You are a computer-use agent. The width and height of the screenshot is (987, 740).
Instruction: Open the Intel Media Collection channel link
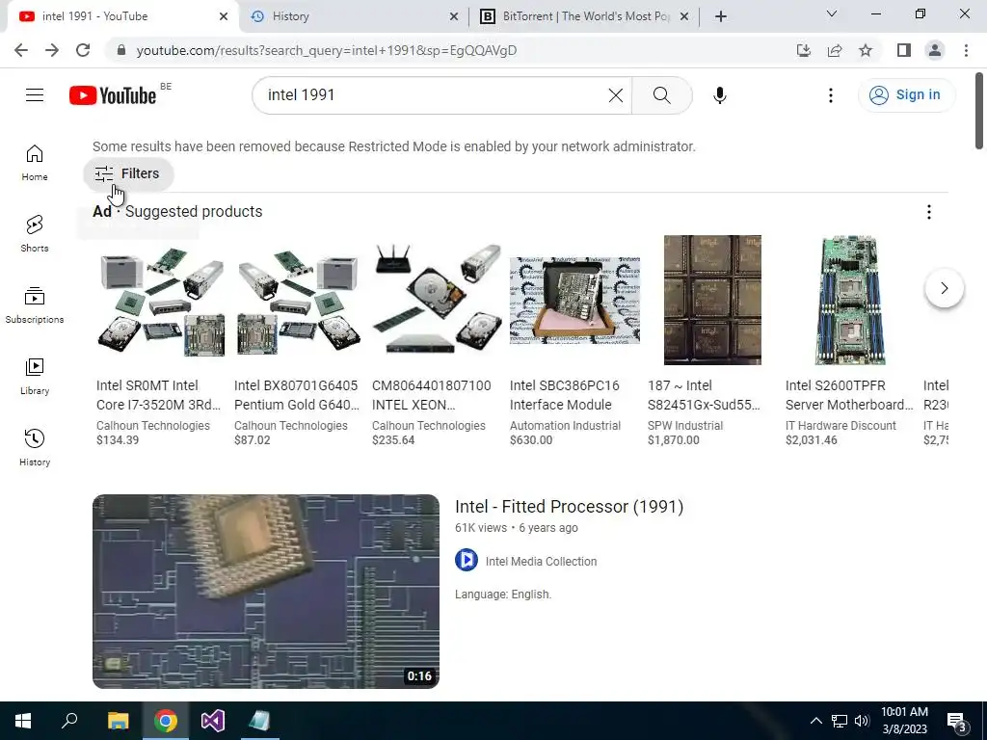(x=542, y=562)
